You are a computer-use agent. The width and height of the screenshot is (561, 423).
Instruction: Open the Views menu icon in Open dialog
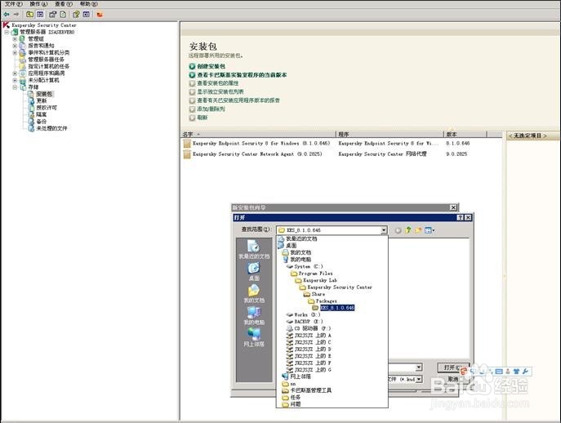430,230
